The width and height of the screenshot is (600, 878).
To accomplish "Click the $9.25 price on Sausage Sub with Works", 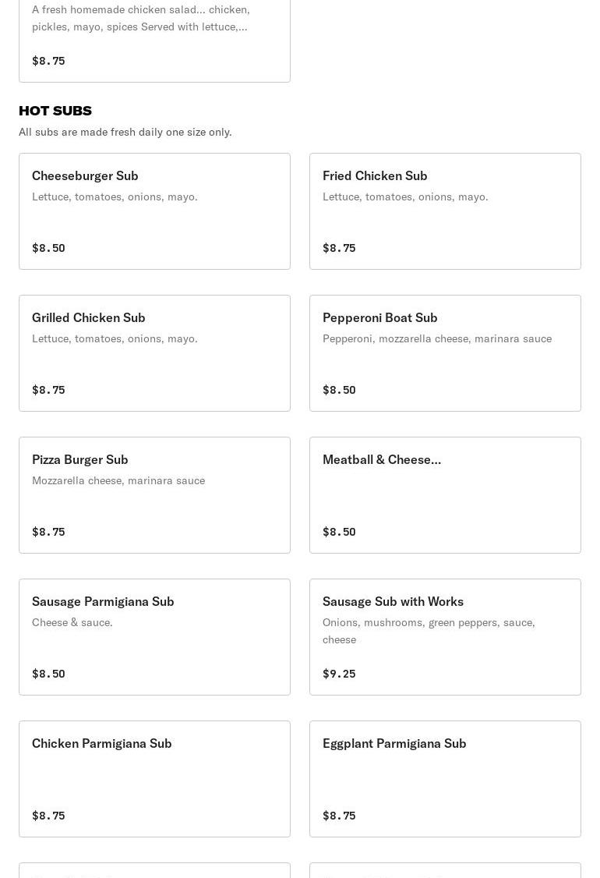I will [x=339, y=674].
